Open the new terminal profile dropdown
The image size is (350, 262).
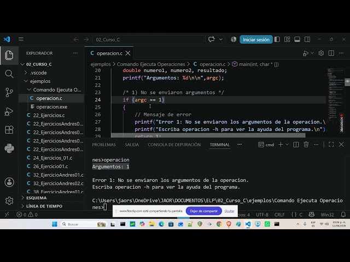[287, 145]
